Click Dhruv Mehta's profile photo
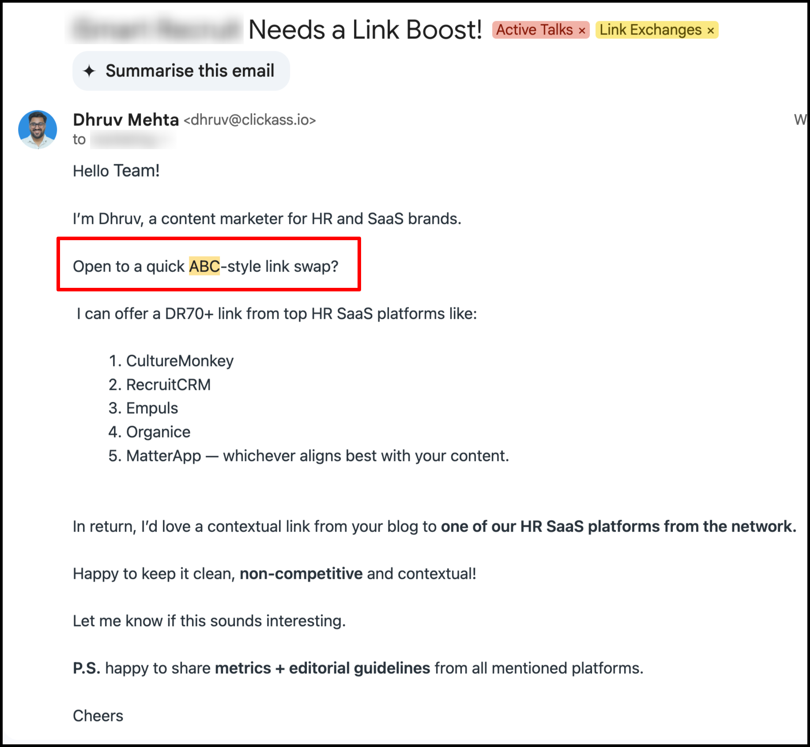The width and height of the screenshot is (810, 747). [38, 129]
